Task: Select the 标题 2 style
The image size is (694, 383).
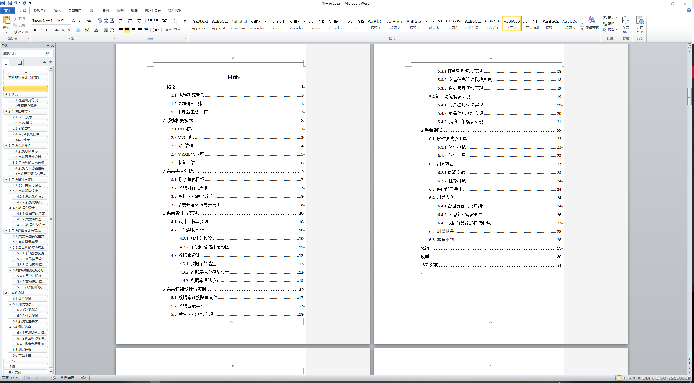Action: pyautogui.click(x=395, y=24)
